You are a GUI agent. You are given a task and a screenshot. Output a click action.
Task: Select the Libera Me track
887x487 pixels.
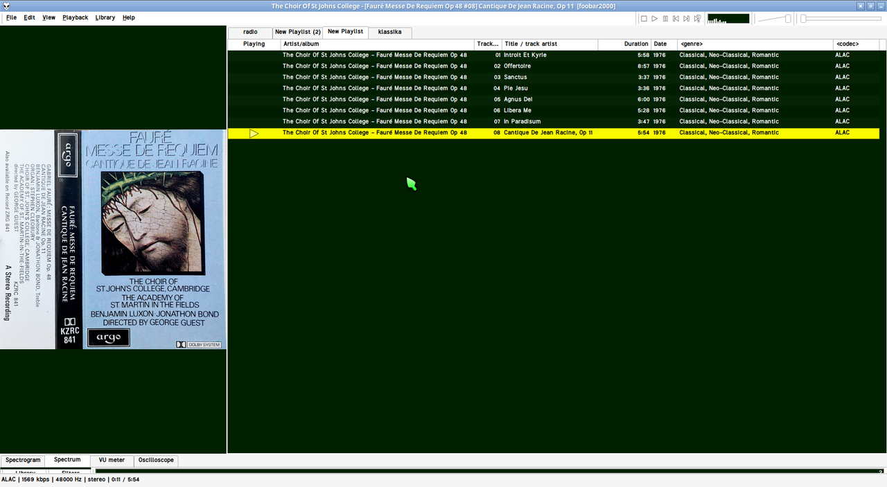[x=554, y=110]
